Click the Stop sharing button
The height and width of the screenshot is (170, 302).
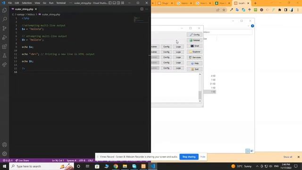point(189,157)
